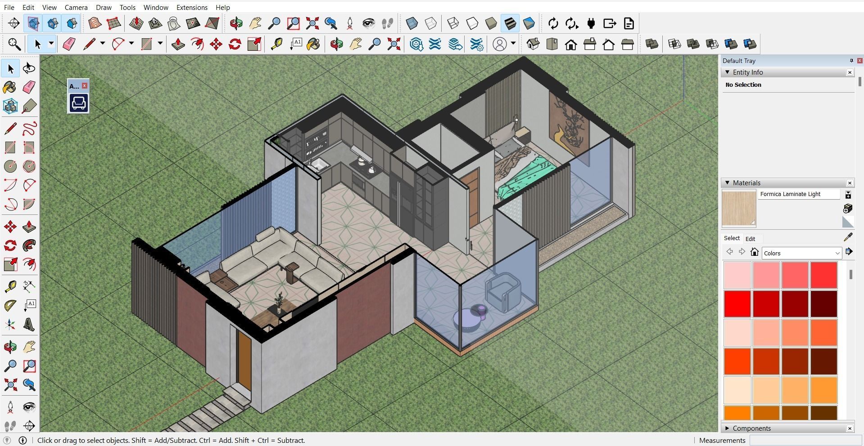Select Tape Measure in second toolbar

[x=276, y=44]
